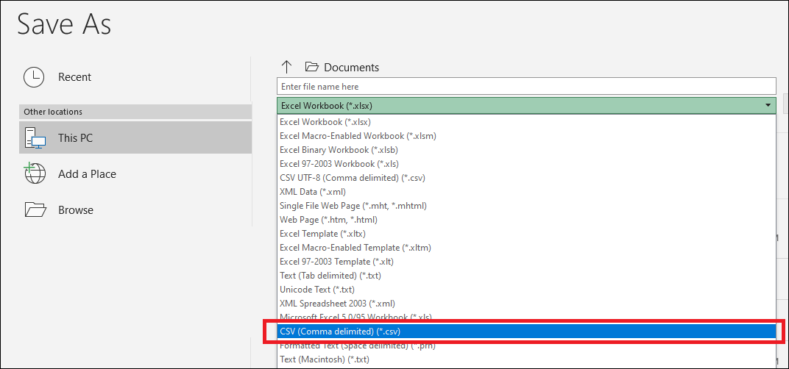789x369 pixels.
Task: Click the Add a Place globe icon
Action: point(35,174)
